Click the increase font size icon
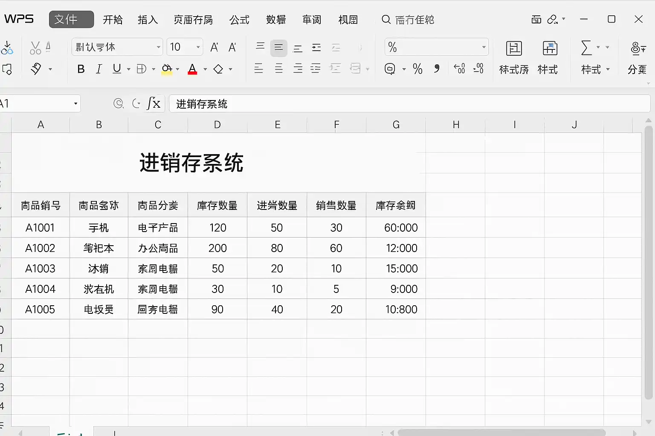655x436 pixels. coord(214,47)
